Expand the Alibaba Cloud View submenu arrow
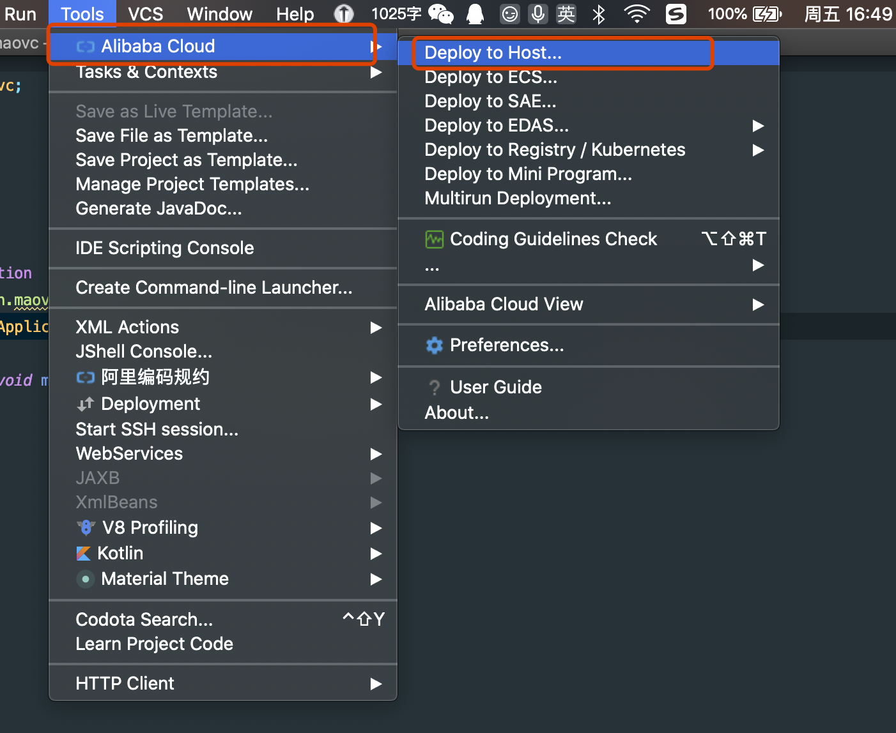 click(x=759, y=305)
